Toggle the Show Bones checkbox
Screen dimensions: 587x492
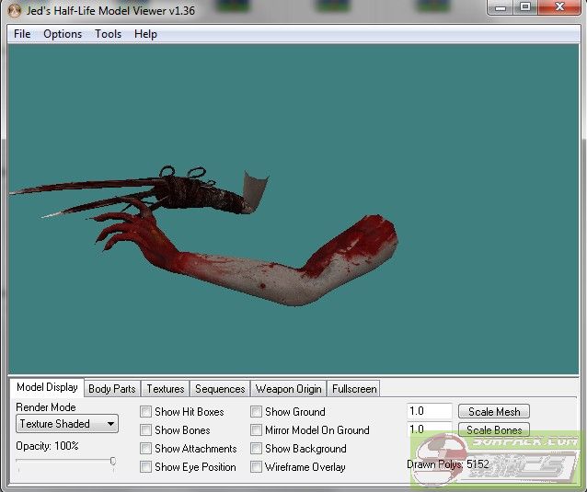point(146,430)
